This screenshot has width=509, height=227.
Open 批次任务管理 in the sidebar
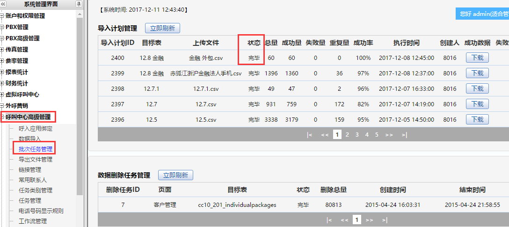[x=35, y=149]
